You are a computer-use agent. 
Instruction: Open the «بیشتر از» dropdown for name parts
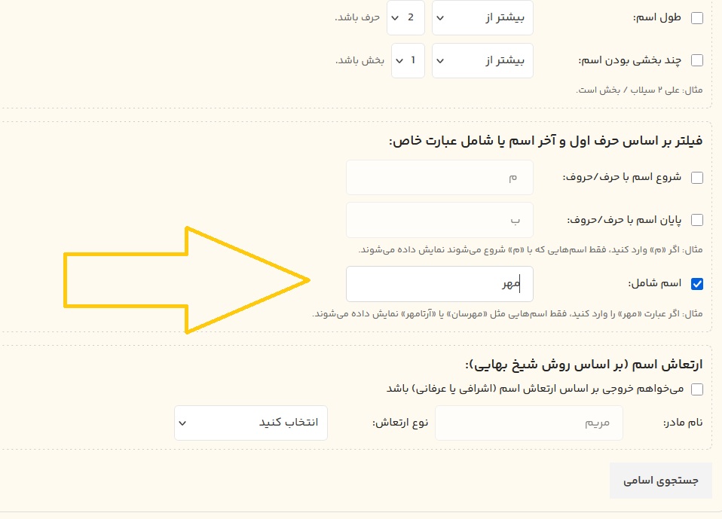pyautogui.click(x=482, y=60)
